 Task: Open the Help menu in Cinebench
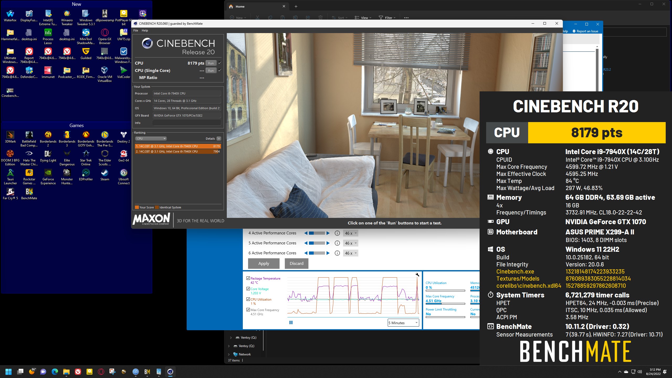[x=145, y=30]
